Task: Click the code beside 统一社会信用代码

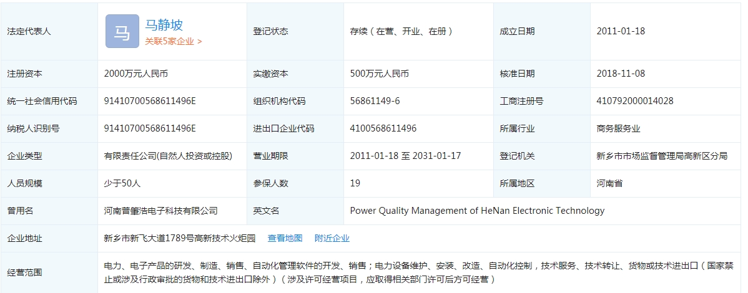Action: coord(150,101)
